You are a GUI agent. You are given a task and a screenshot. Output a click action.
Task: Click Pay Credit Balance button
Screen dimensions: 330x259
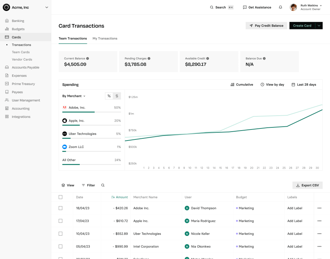click(x=266, y=26)
